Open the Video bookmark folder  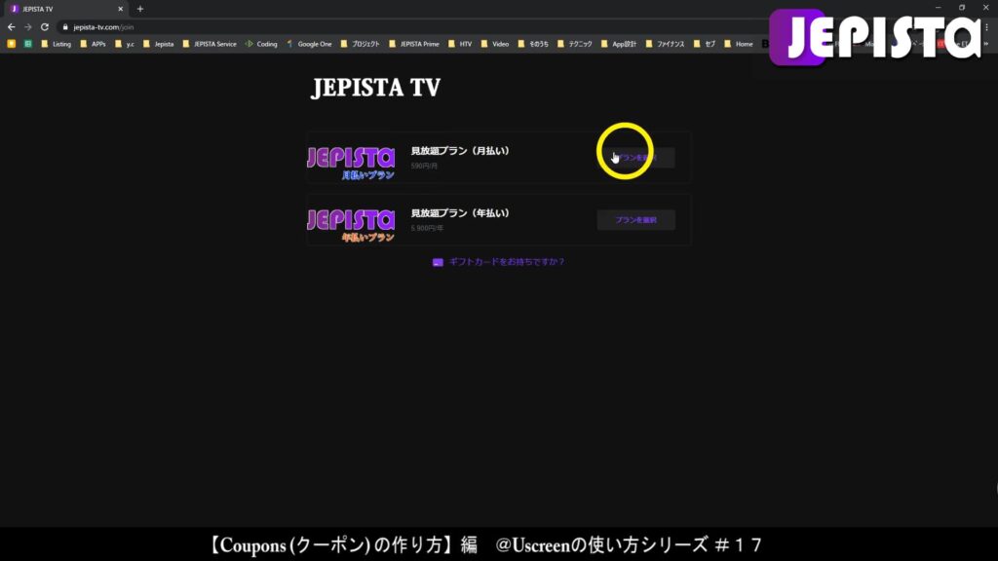495,44
